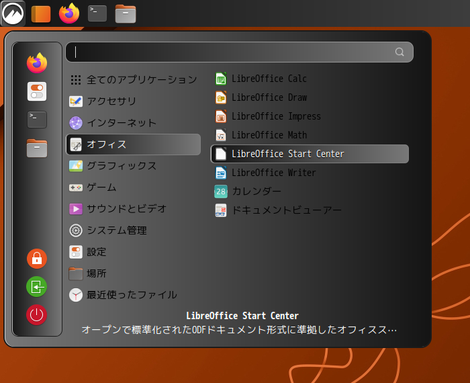Click the LibreOffice Impress icon

click(221, 116)
